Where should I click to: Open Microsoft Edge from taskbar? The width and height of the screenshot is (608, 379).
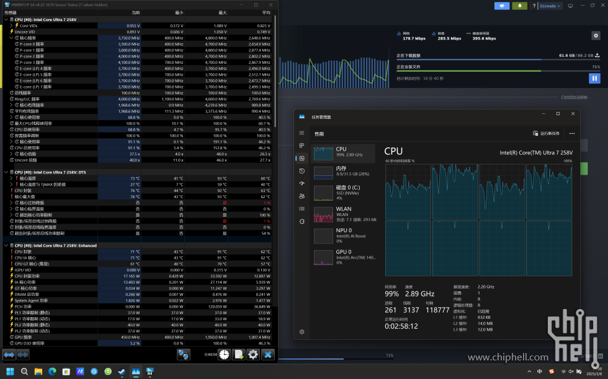(52, 371)
